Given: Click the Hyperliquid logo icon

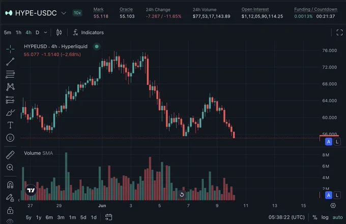Looking at the screenshot, I should (x=9, y=13).
